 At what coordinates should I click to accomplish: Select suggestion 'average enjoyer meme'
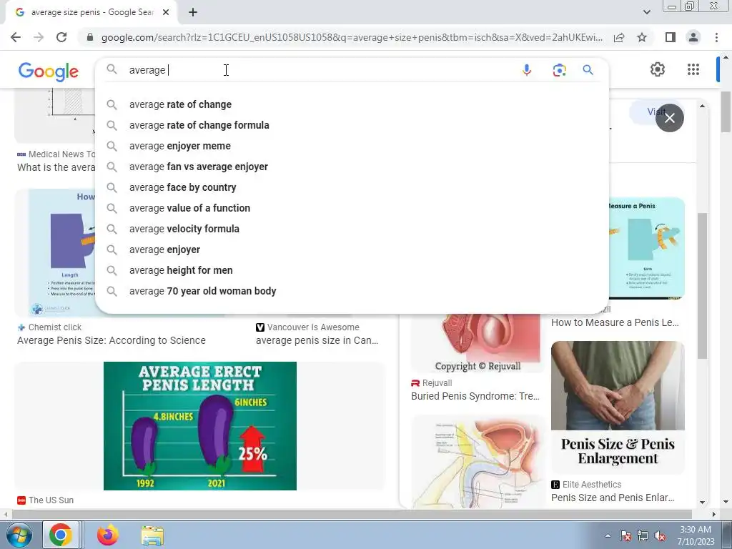352,146
